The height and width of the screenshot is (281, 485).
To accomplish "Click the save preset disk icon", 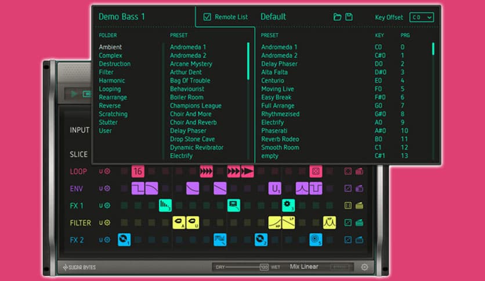I will tap(349, 17).
